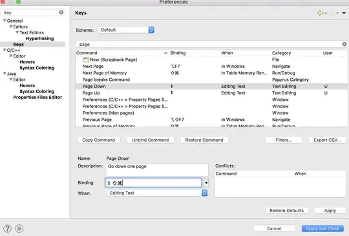Screen dimensions: 349x236
Task: Open the Scheme Default dropdown
Action: 126,30
